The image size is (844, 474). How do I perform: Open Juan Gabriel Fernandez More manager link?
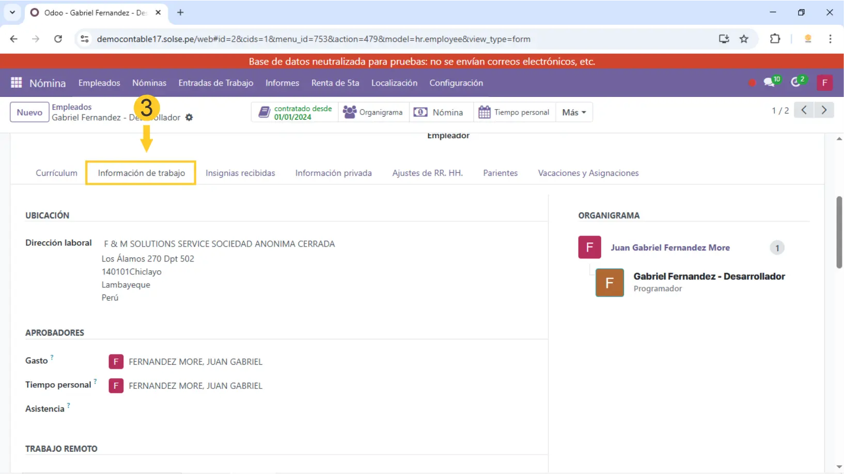click(x=670, y=248)
